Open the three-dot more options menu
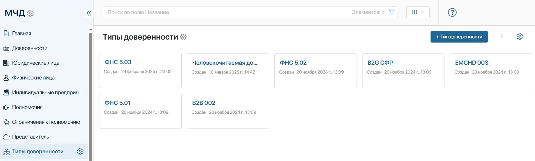This screenshot has width=535, height=161. [x=502, y=36]
